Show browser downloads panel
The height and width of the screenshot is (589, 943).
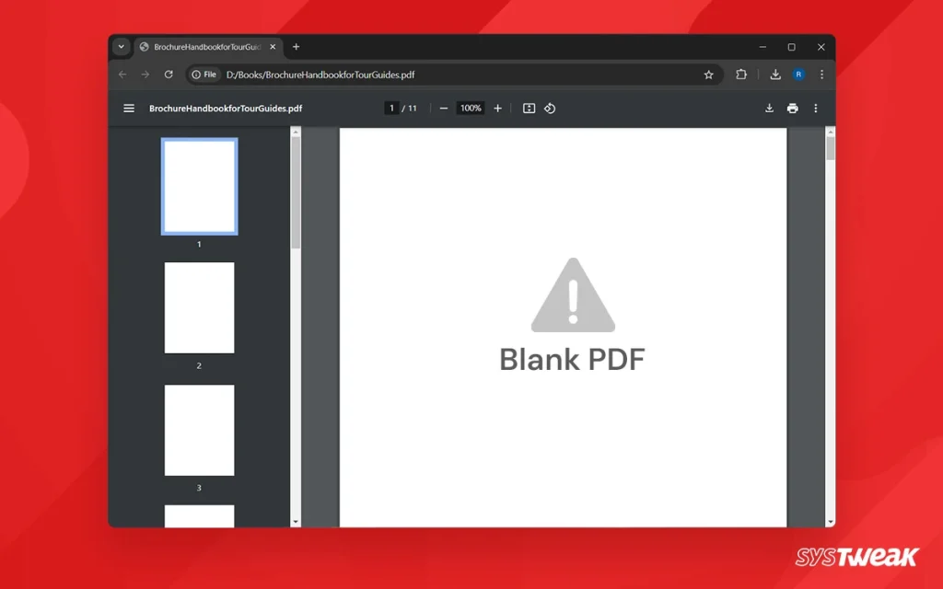pos(775,75)
